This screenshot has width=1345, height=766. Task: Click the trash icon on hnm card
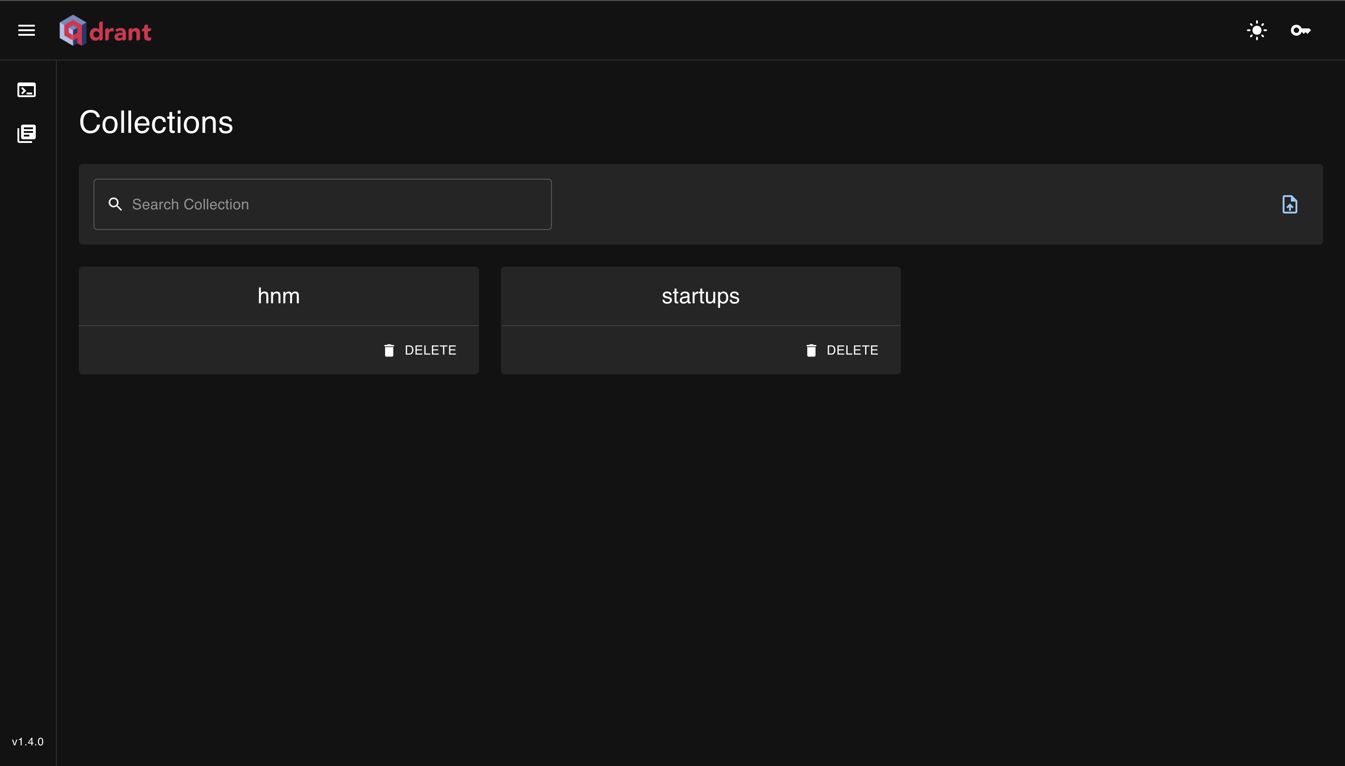click(x=389, y=350)
